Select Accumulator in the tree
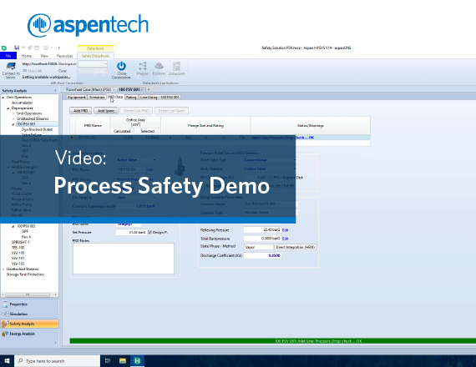Screen dimensions: 476x367 [22, 103]
